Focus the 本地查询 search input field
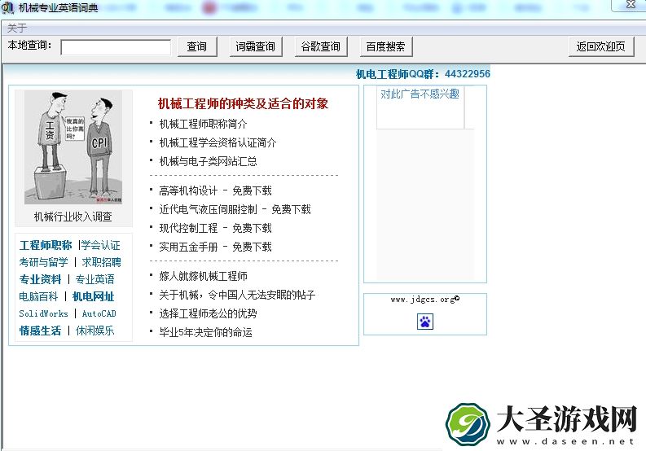The width and height of the screenshot is (646, 451). [116, 47]
